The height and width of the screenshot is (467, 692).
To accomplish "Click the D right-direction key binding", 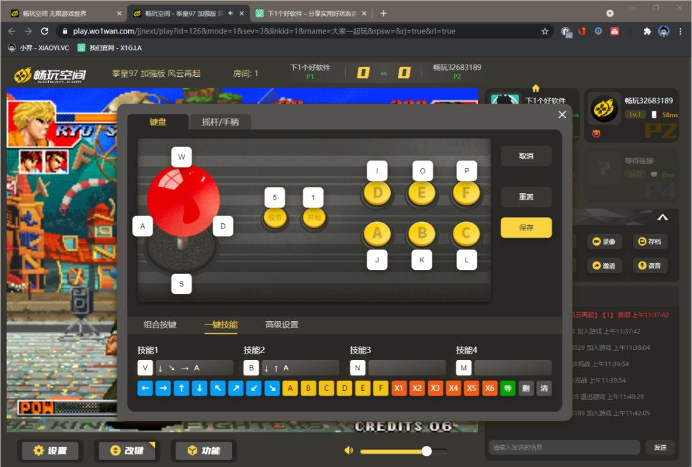I will [223, 226].
